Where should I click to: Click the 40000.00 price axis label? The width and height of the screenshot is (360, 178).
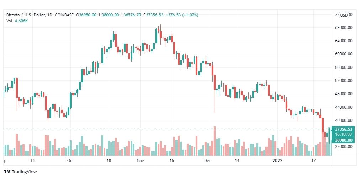(x=344, y=120)
